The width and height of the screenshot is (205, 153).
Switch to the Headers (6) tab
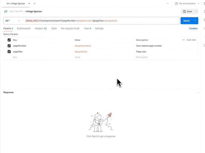[x=41, y=28]
